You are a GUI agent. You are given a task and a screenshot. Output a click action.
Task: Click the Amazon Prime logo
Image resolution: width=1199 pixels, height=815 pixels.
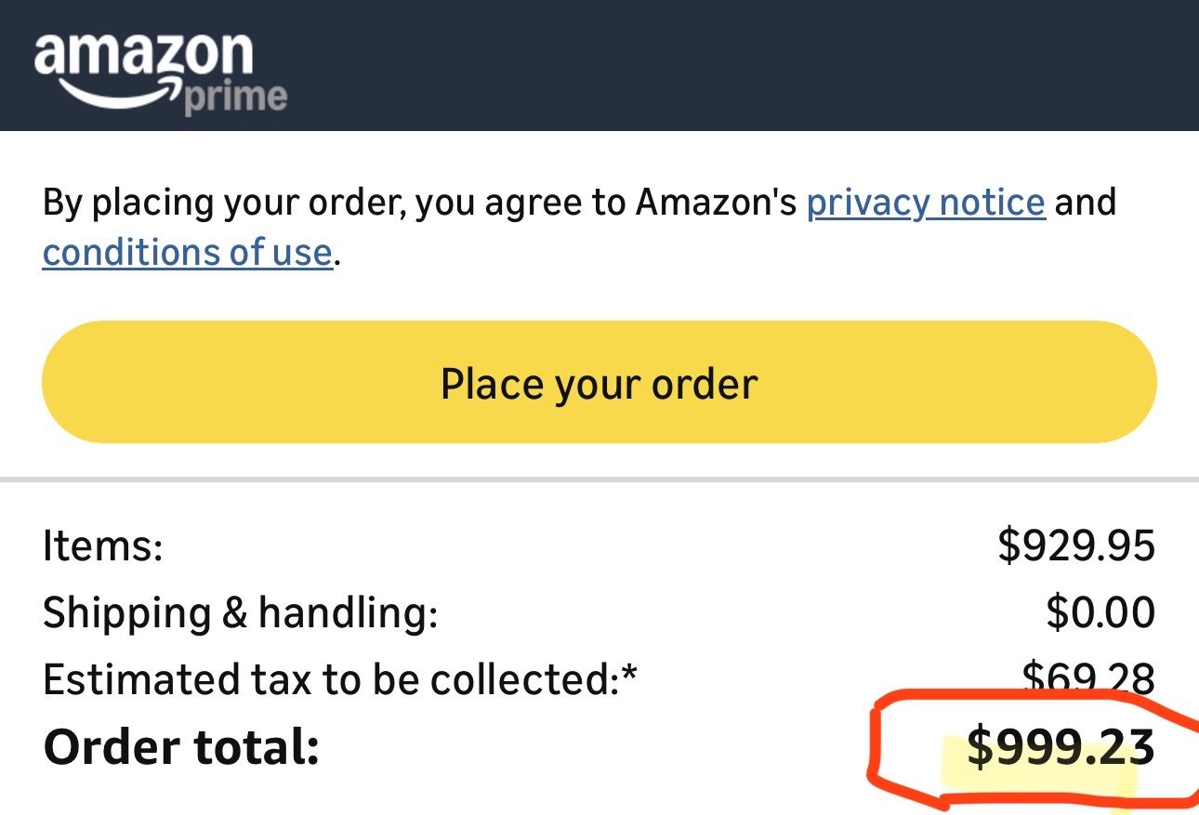point(158,72)
